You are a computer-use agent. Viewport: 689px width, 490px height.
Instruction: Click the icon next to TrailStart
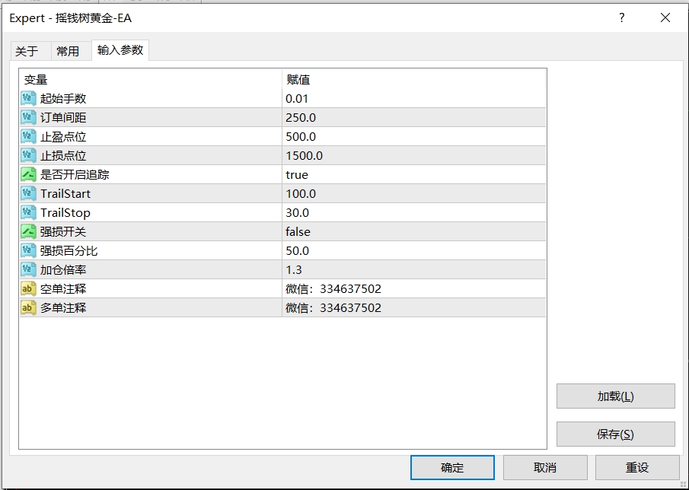(28, 193)
